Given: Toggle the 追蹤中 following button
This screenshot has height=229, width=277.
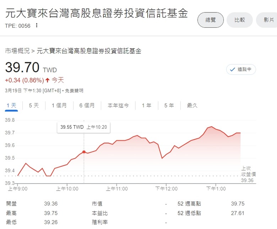Looking at the screenshot, I should click(241, 69).
